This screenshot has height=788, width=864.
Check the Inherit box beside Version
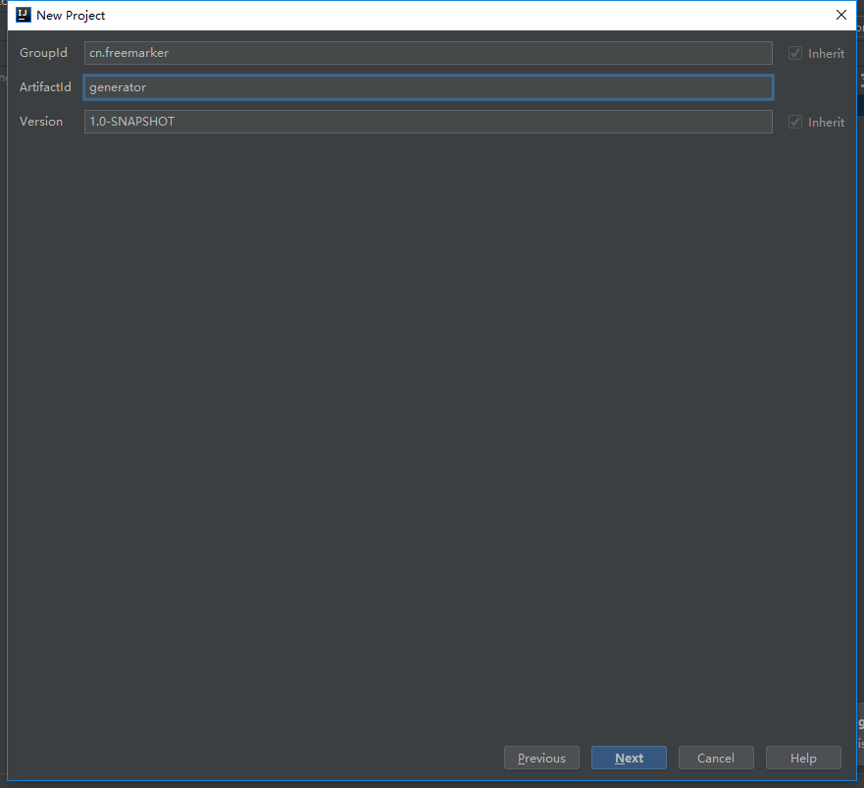pyautogui.click(x=794, y=122)
